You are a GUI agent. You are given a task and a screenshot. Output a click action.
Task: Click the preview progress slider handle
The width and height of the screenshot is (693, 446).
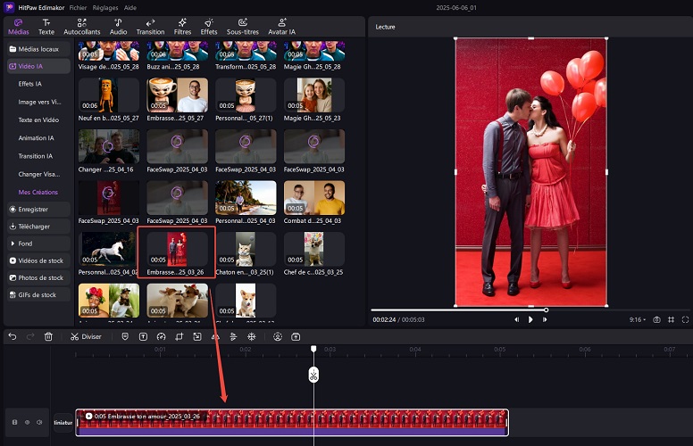546,310
